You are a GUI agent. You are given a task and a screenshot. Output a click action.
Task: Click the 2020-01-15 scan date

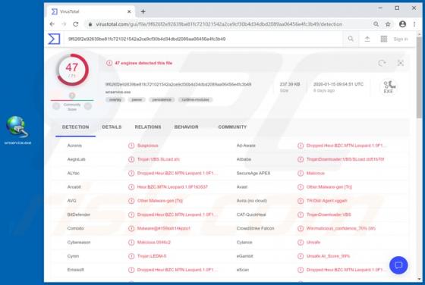point(338,84)
